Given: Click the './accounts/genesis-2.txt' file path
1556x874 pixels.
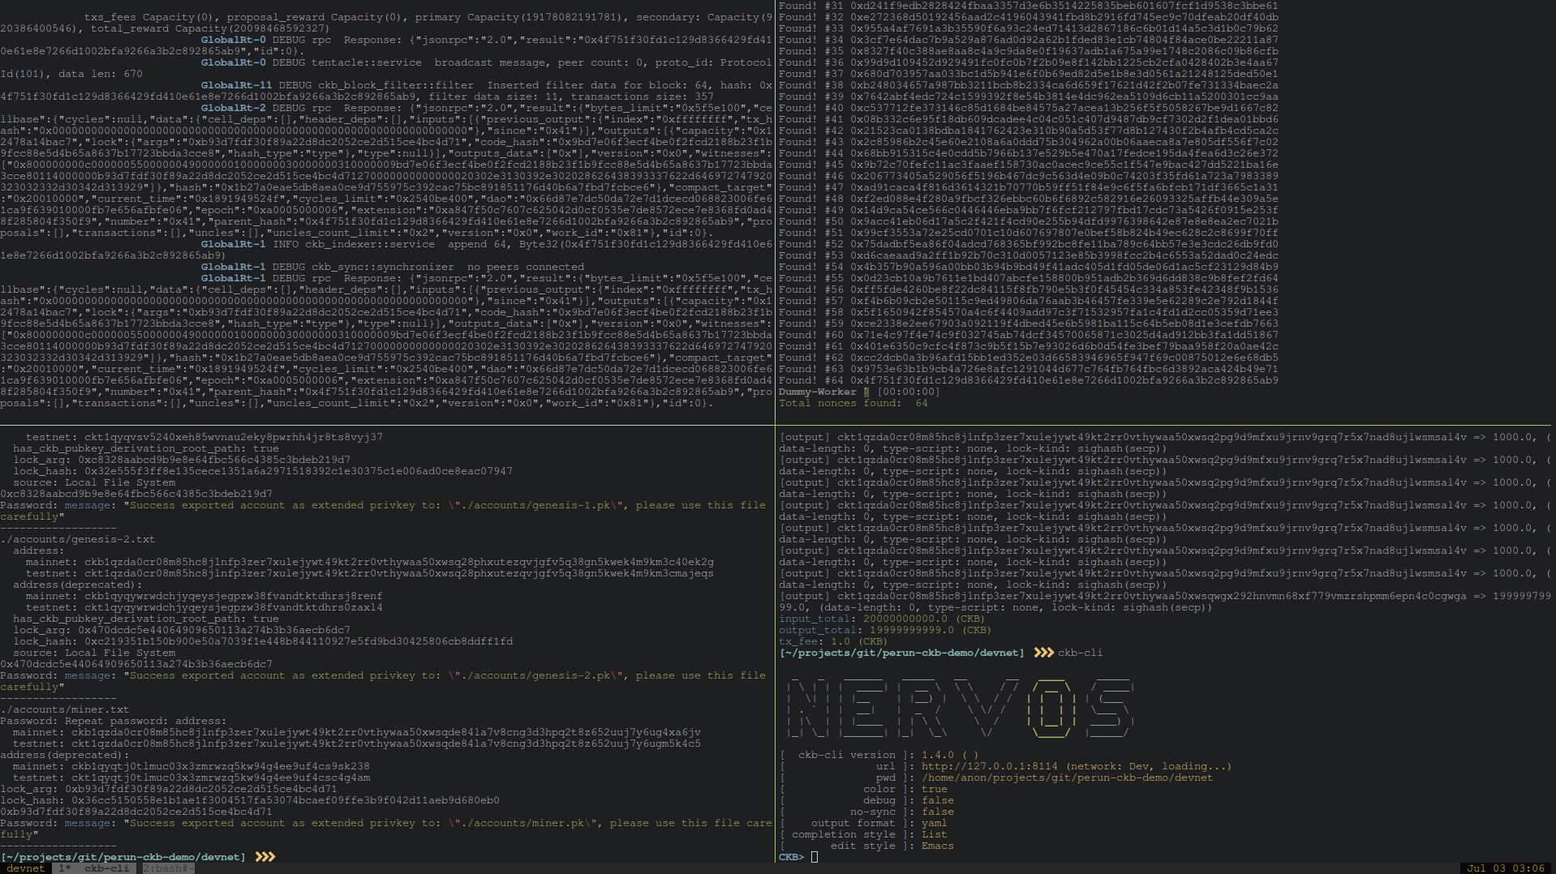Looking at the screenshot, I should (x=78, y=539).
